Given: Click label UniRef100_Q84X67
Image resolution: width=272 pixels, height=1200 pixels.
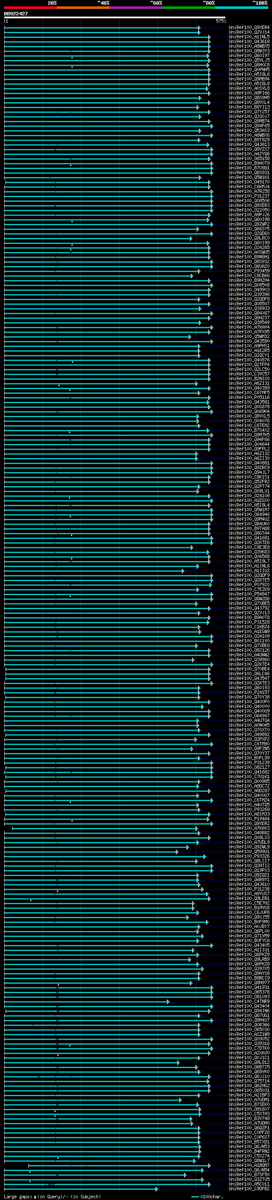Looking at the screenshot, I should [249, 313].
